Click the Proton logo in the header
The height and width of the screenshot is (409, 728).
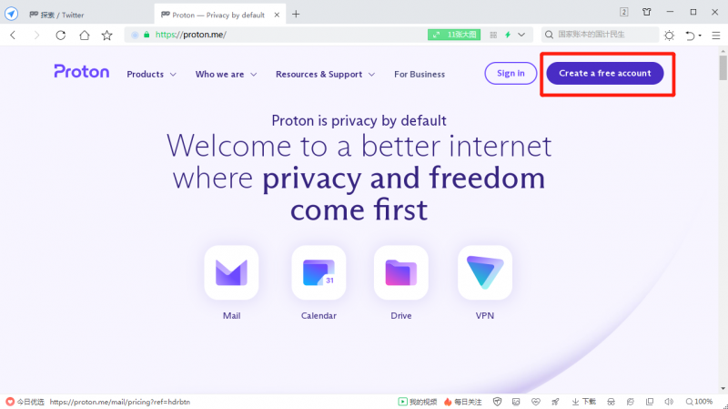coord(82,72)
